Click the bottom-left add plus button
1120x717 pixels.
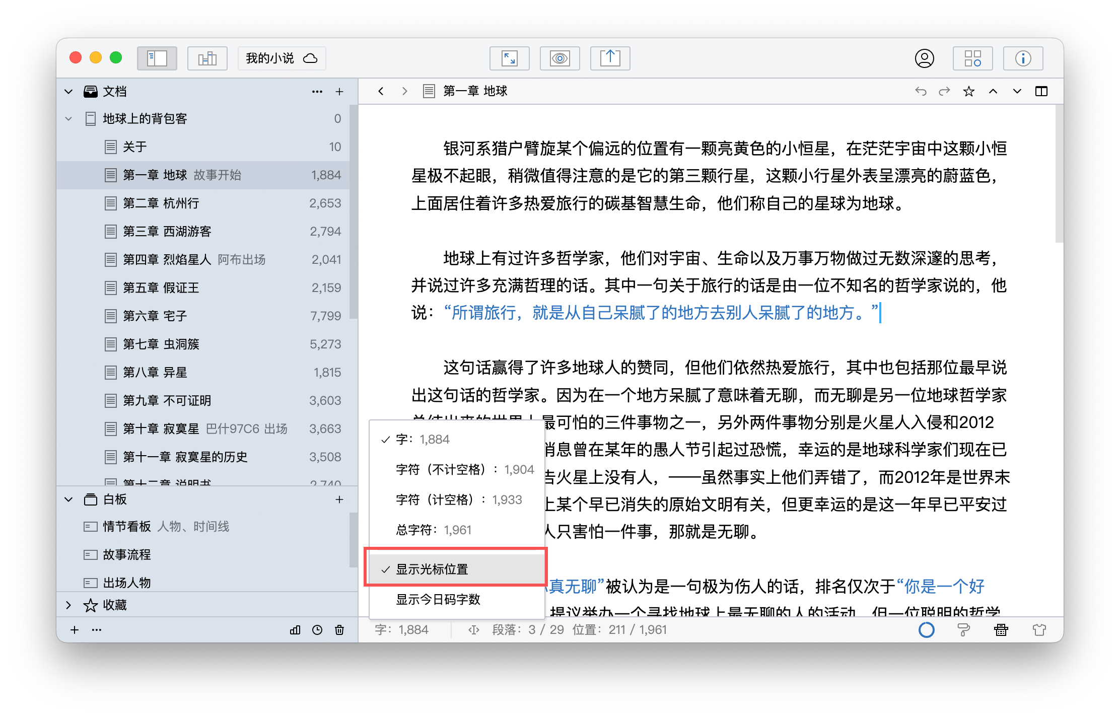pyautogui.click(x=75, y=630)
